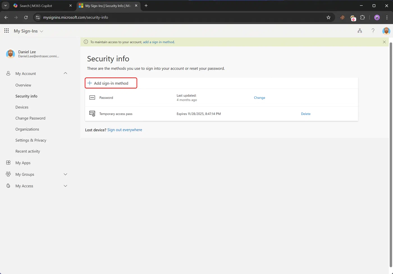Expand the My Groups section
The width and height of the screenshot is (393, 274).
[65, 174]
